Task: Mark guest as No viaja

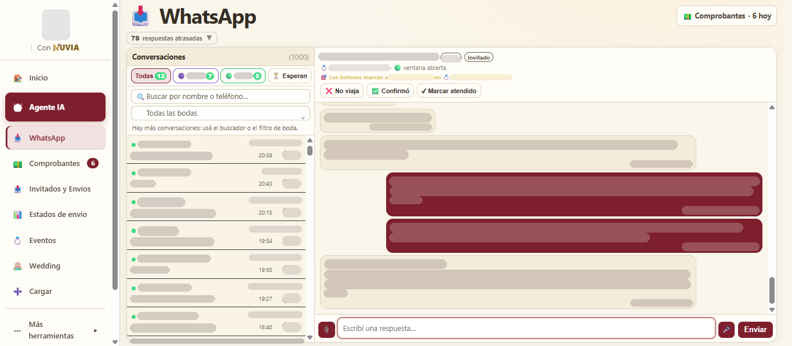Action: (x=341, y=91)
